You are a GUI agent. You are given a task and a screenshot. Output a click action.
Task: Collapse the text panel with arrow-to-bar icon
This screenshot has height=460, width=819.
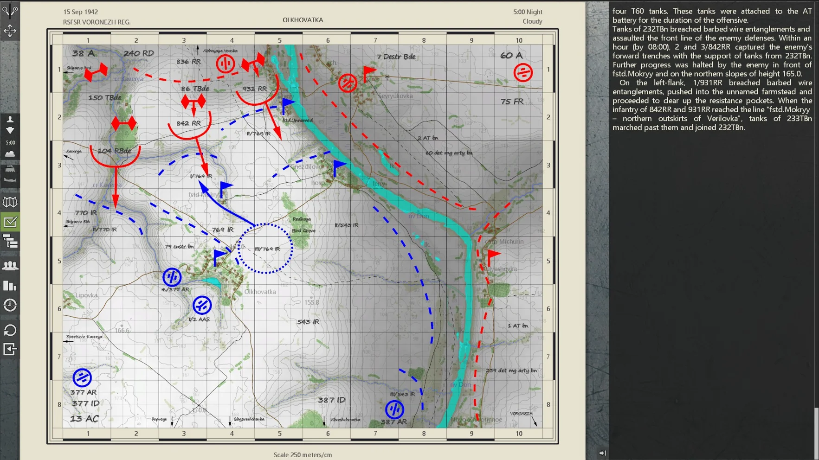tap(602, 453)
